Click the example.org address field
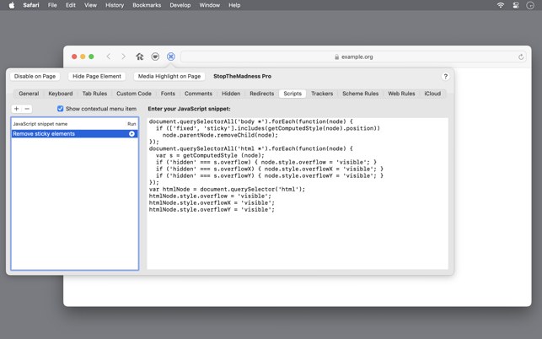The height and width of the screenshot is (339, 542). (353, 56)
